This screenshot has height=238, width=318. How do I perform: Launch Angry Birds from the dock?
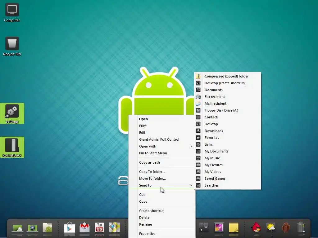[256, 227]
